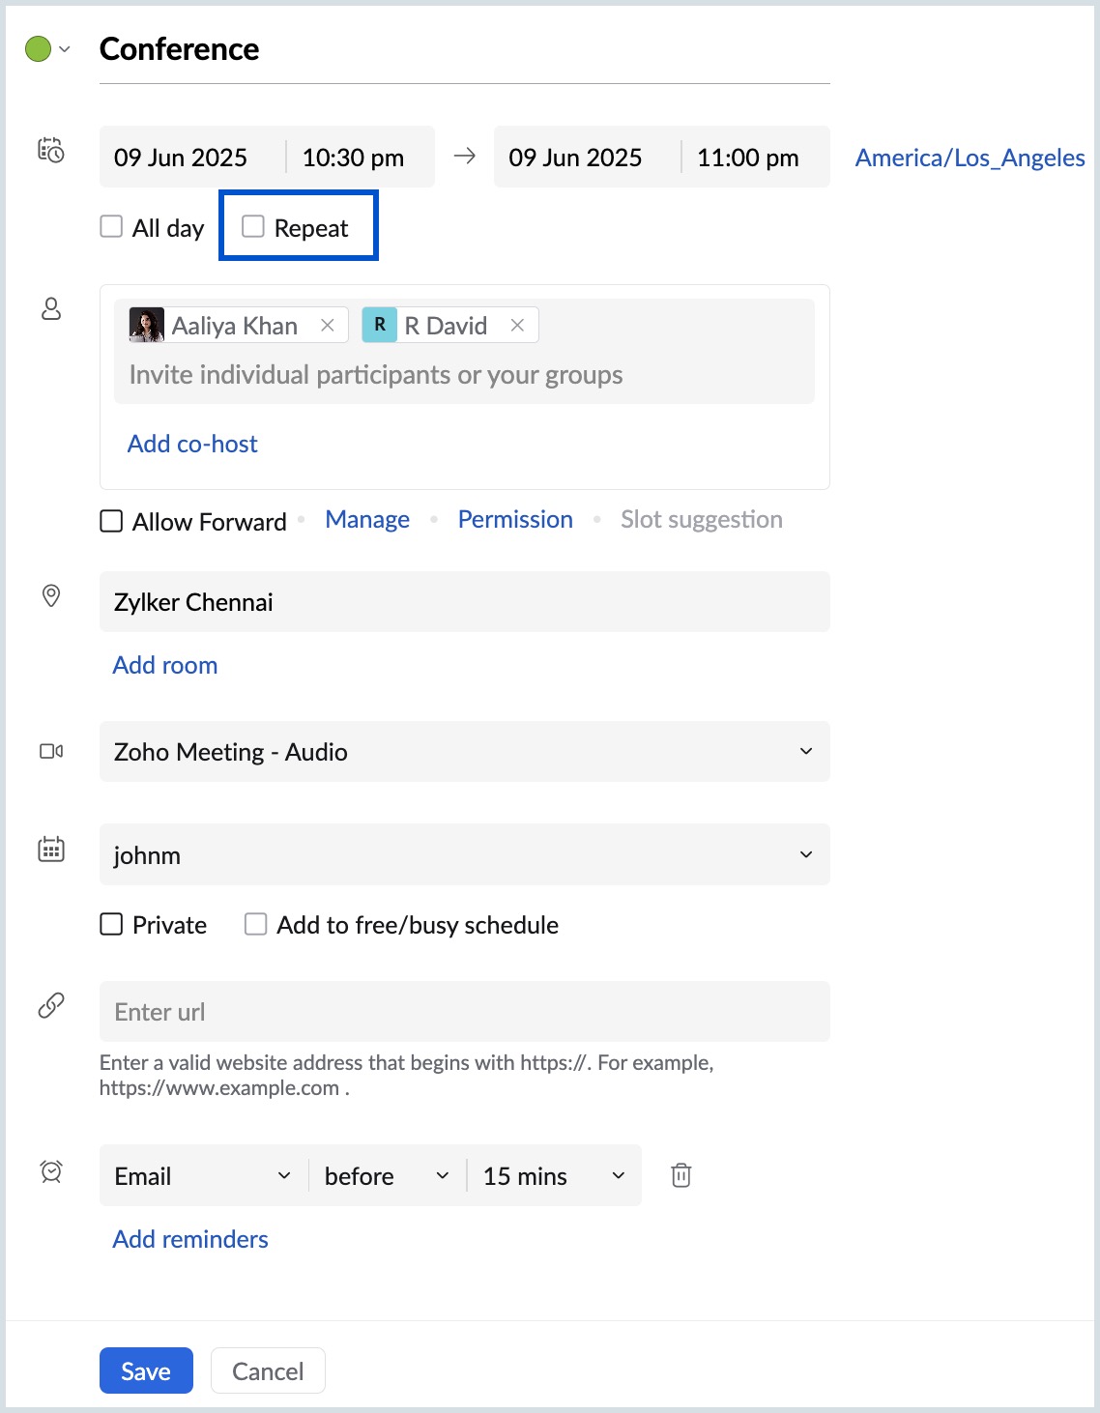Viewport: 1100px width, 1413px height.
Task: Click the Enter url input field
Action: [464, 1012]
